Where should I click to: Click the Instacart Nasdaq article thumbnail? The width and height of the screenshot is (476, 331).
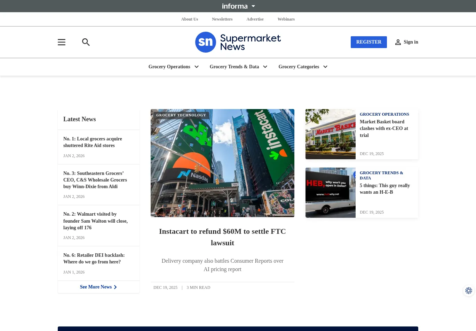tap(222, 163)
